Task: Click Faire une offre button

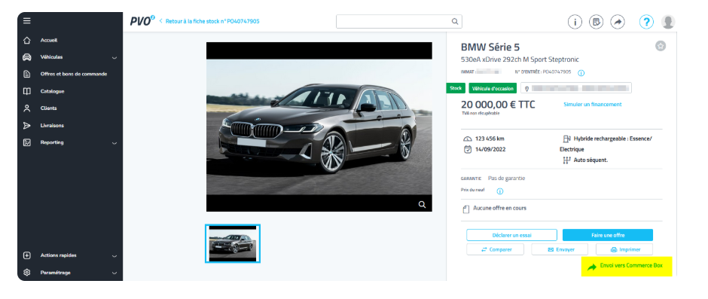Action: (x=608, y=235)
